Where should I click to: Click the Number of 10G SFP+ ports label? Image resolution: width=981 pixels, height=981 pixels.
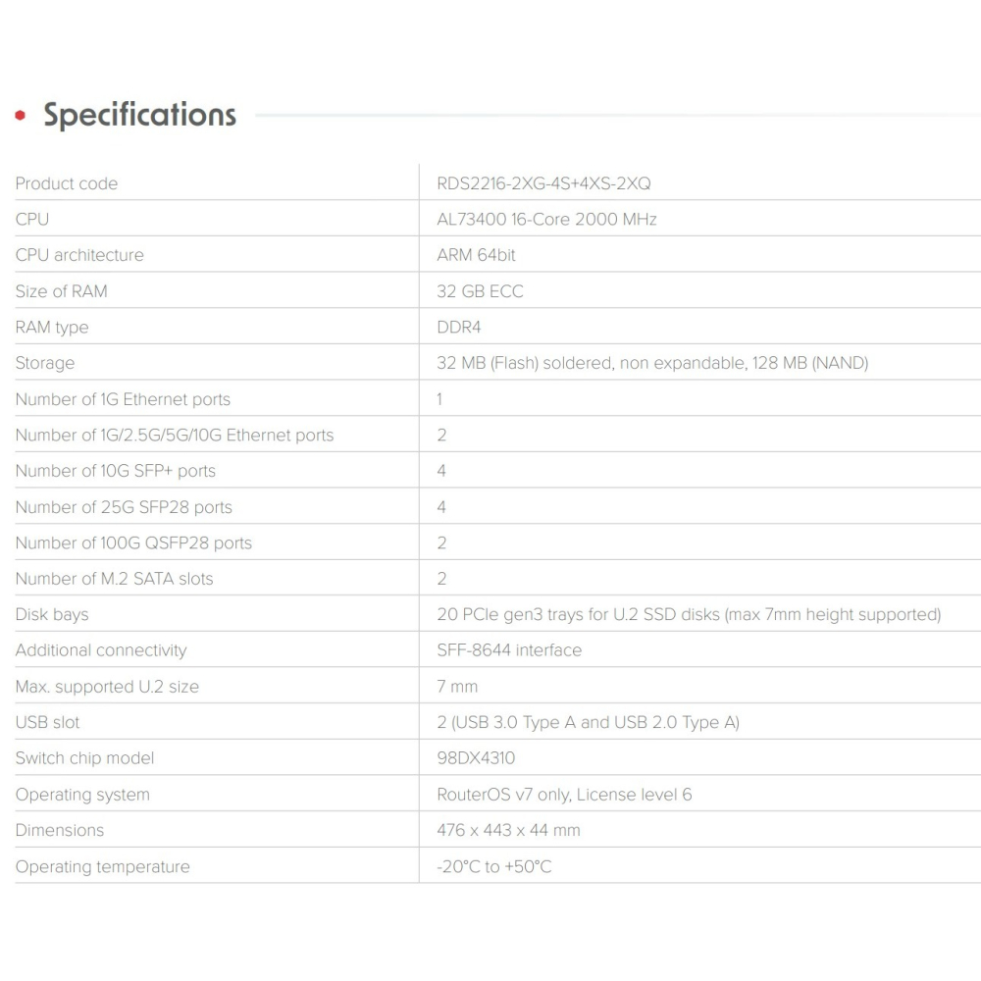click(116, 471)
